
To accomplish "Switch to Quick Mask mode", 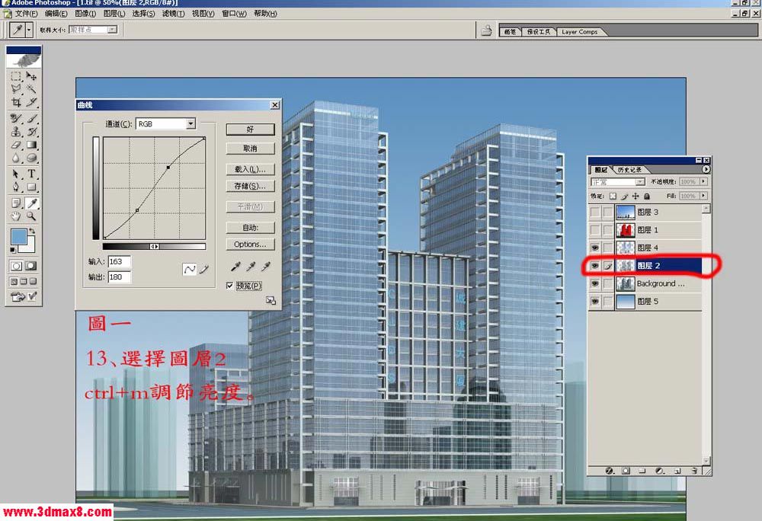I will 31,266.
